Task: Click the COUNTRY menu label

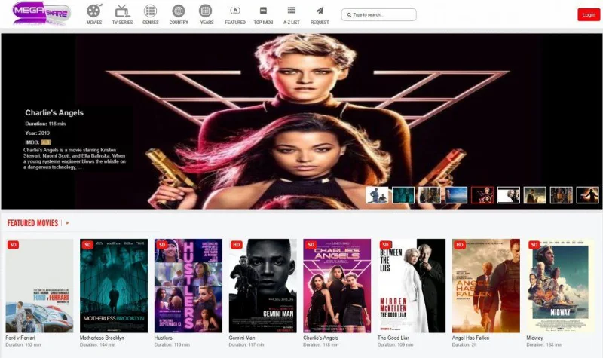Action: [x=179, y=23]
